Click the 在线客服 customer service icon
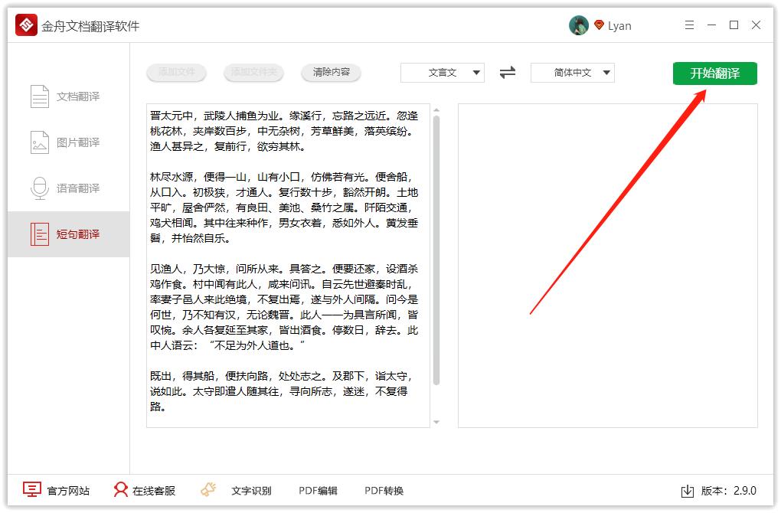This screenshot has width=781, height=513. pyautogui.click(x=120, y=488)
